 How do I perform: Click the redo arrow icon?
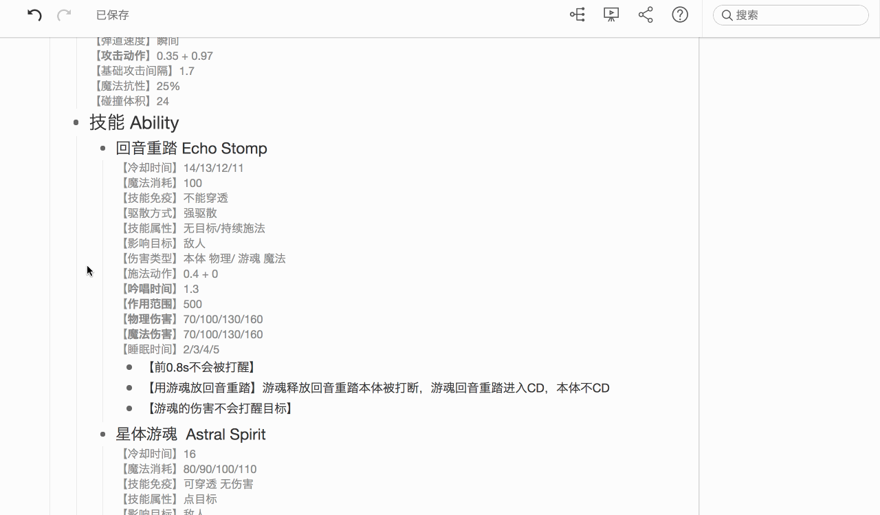(x=64, y=15)
